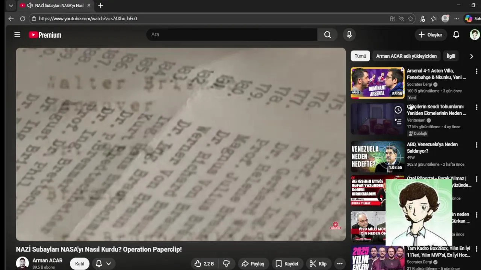The image size is (481, 270).
Task: Open ABD, Venezuela'ya Neden Saldırıyor title
Action: (432, 147)
